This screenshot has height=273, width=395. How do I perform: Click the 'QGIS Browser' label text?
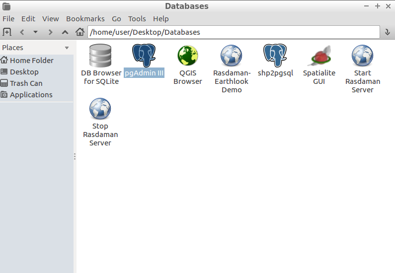pos(188,77)
